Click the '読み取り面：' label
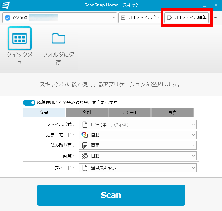Viewport: 222px width, 211px height. [63, 145]
